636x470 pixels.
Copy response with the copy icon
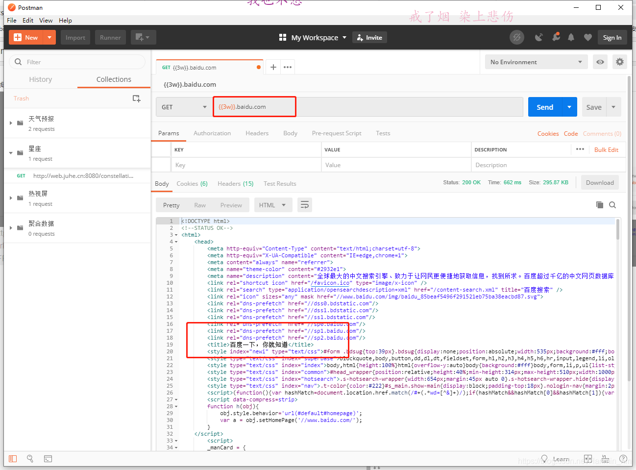pyautogui.click(x=599, y=205)
